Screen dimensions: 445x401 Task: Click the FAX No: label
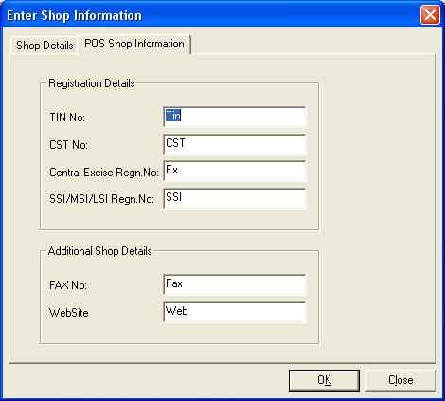tap(68, 285)
